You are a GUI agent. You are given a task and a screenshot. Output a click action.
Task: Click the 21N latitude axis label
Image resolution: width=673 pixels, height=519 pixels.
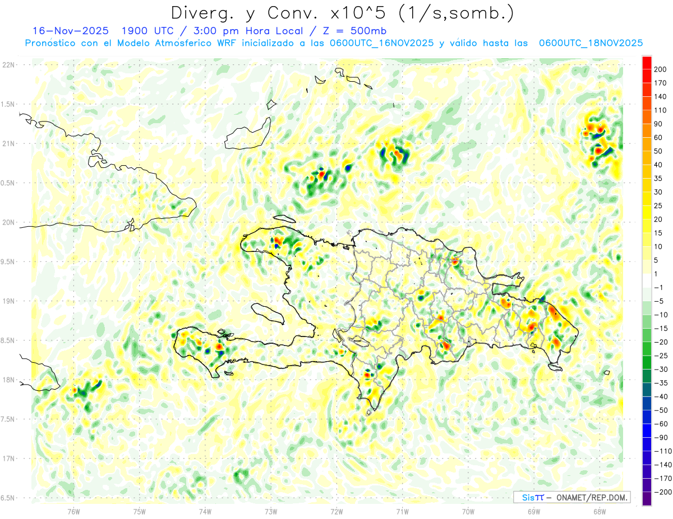tap(8, 143)
